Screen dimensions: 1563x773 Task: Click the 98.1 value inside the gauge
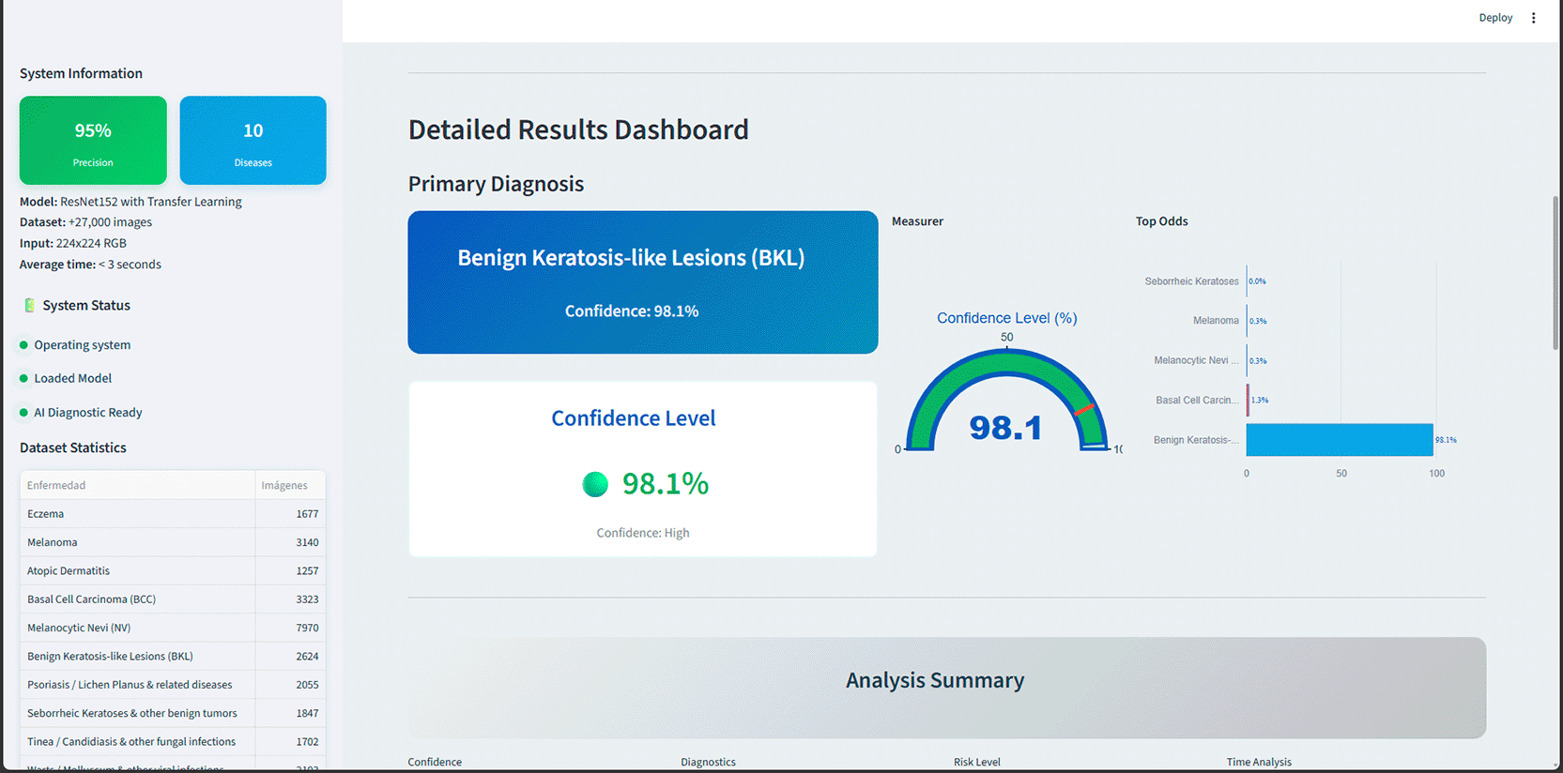[1005, 428]
